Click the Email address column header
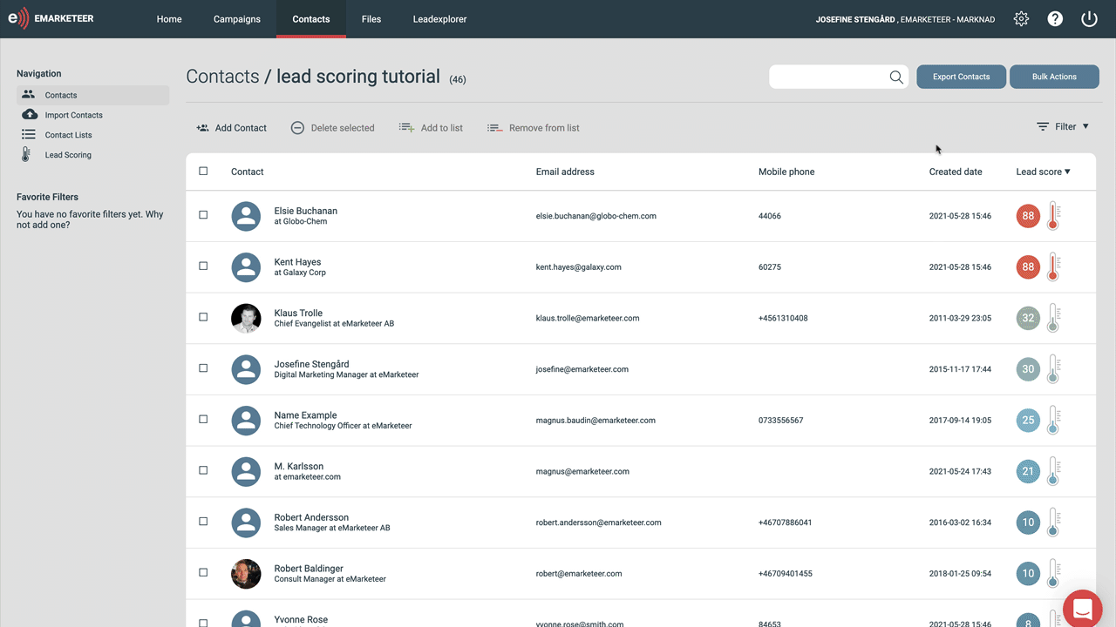The height and width of the screenshot is (627, 1116). pyautogui.click(x=565, y=172)
